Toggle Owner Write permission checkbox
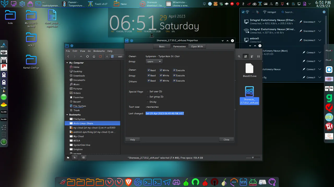 click(x=161, y=70)
